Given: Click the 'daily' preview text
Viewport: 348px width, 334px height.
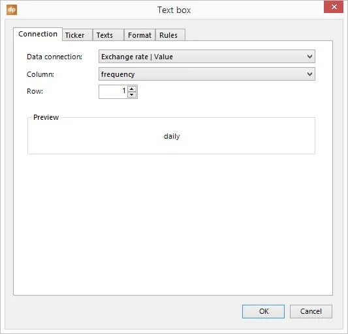Looking at the screenshot, I should [x=172, y=136].
